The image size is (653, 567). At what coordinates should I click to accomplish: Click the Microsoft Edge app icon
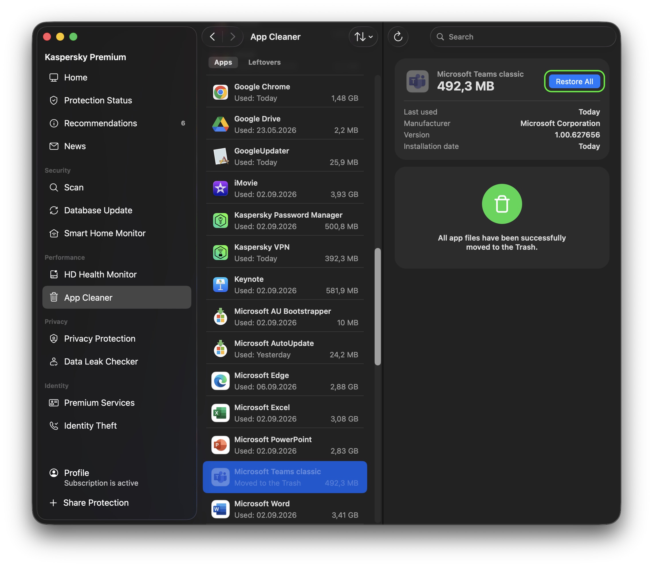pyautogui.click(x=220, y=381)
